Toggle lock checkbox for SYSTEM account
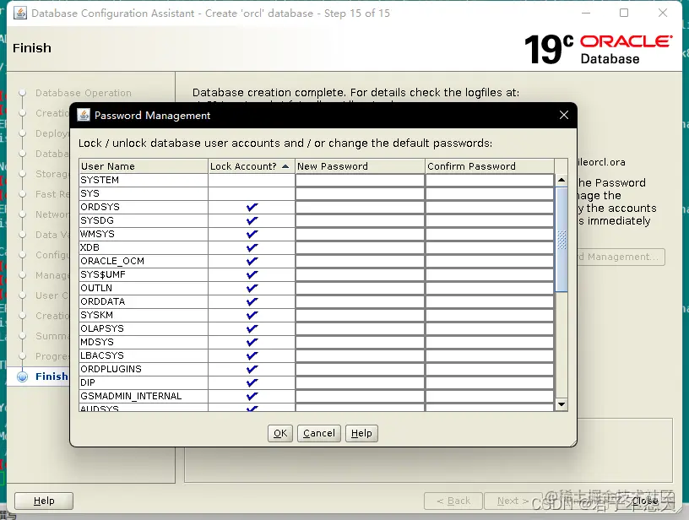The width and height of the screenshot is (689, 520). tap(252, 180)
